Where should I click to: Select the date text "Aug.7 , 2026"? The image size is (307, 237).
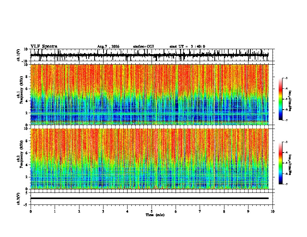tap(108, 46)
